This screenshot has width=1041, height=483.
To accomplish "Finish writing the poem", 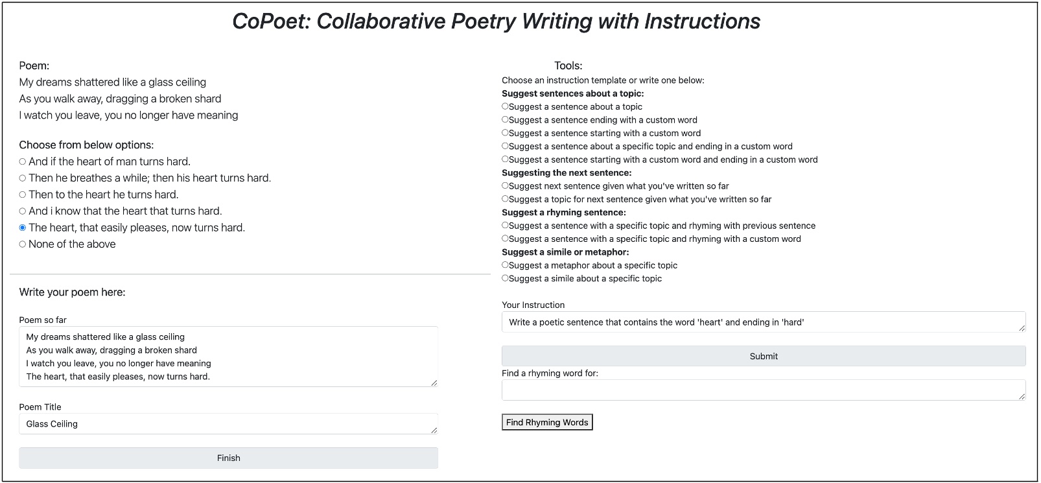I will pyautogui.click(x=228, y=458).
